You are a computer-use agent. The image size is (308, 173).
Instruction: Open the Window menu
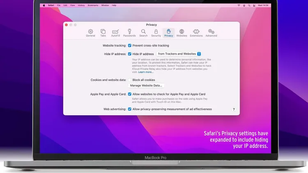105,5
